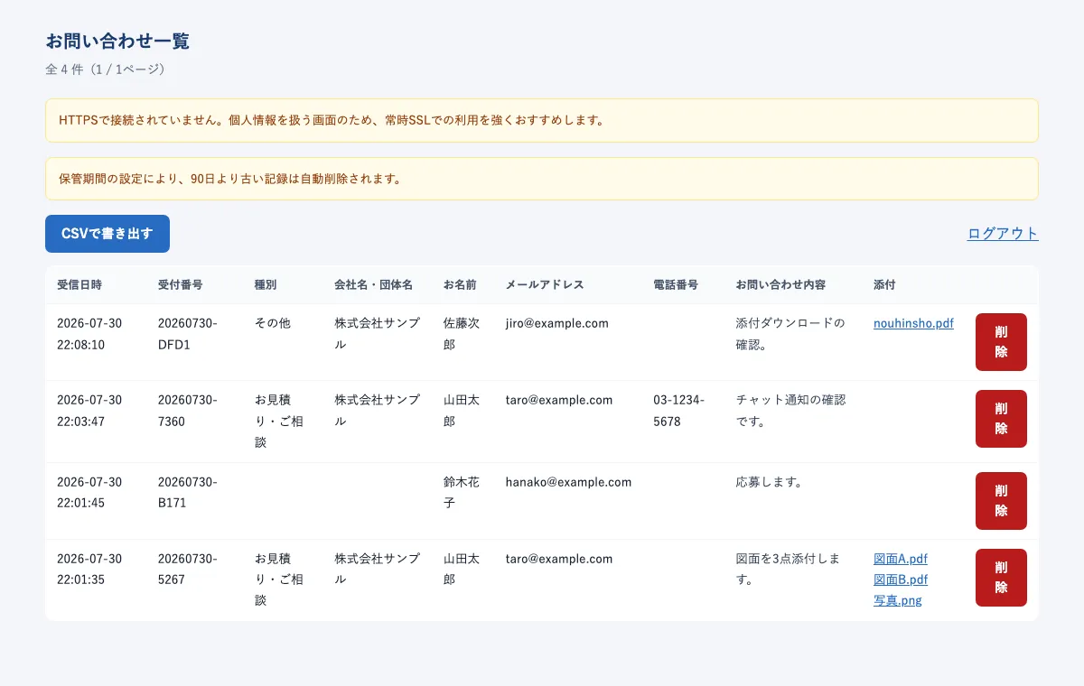The height and width of the screenshot is (686, 1084).
Task: Click the hanako@example.com email cell
Action: (x=568, y=482)
